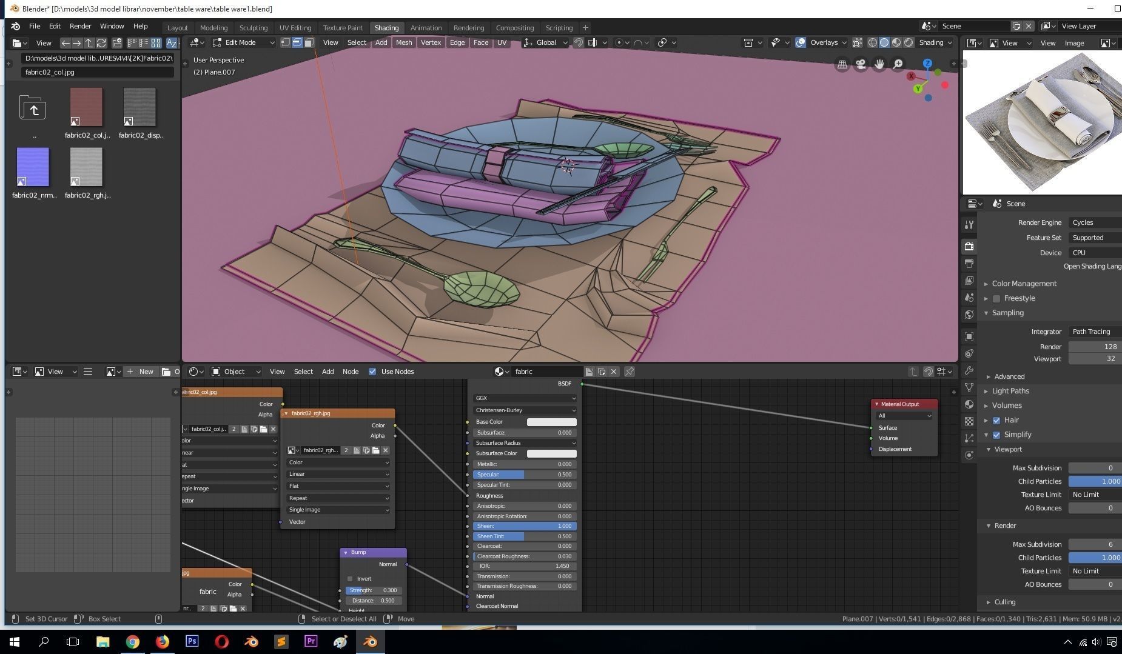The width and height of the screenshot is (1122, 654).
Task: Expand the Light Paths panel
Action: pos(1010,391)
